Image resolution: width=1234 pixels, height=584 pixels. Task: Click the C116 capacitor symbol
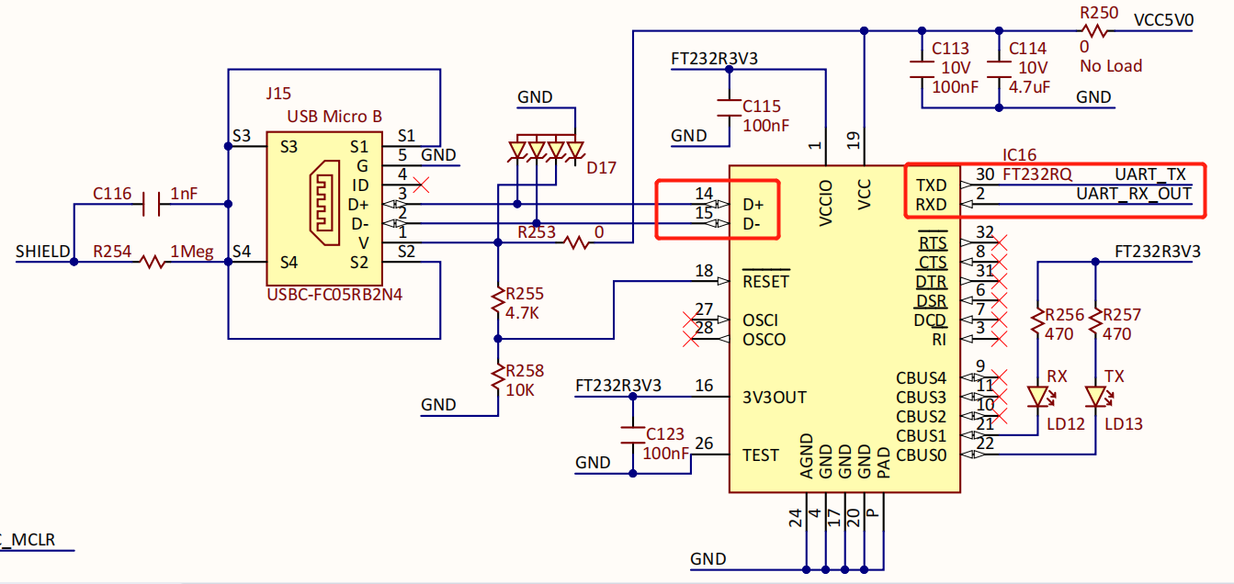pyautogui.click(x=152, y=204)
